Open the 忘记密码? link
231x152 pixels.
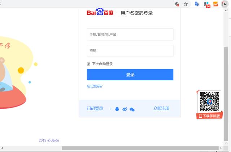click(x=95, y=86)
